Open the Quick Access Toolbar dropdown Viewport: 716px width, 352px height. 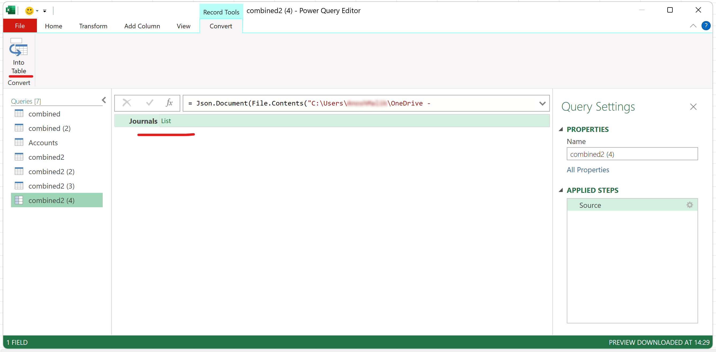point(44,11)
